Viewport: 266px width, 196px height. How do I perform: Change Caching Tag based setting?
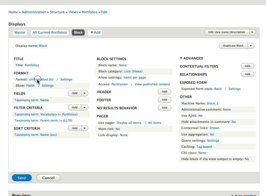(x=204, y=147)
